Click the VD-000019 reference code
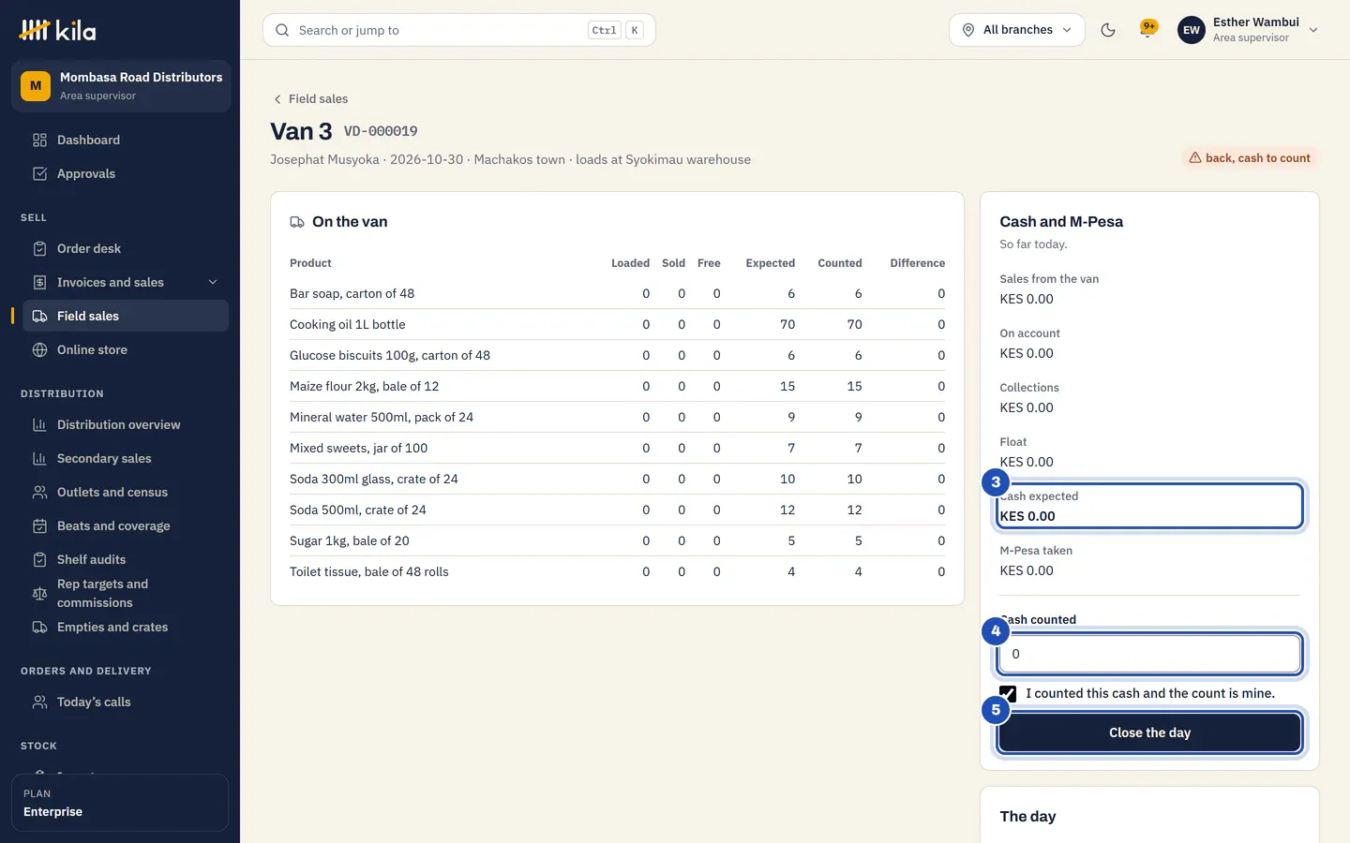This screenshot has height=843, width=1350. pos(381,132)
